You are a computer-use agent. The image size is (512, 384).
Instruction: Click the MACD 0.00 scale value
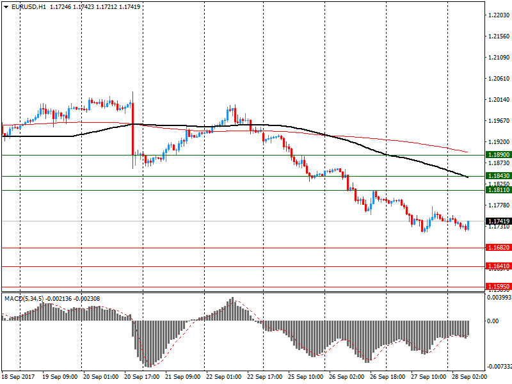pos(493,321)
